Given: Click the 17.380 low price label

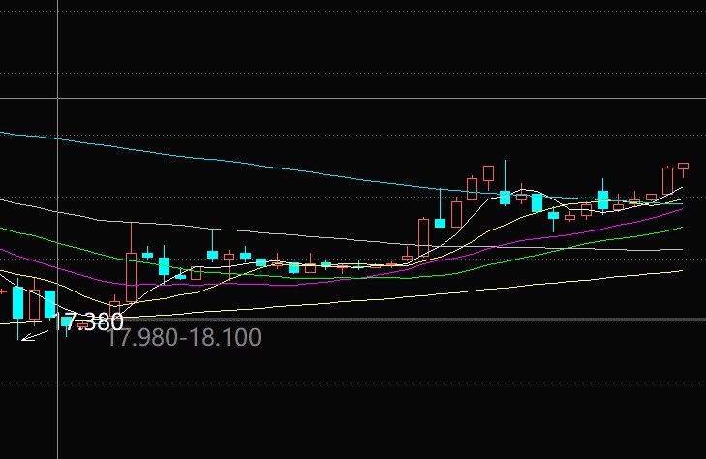Looking at the screenshot, I should pyautogui.click(x=95, y=322).
